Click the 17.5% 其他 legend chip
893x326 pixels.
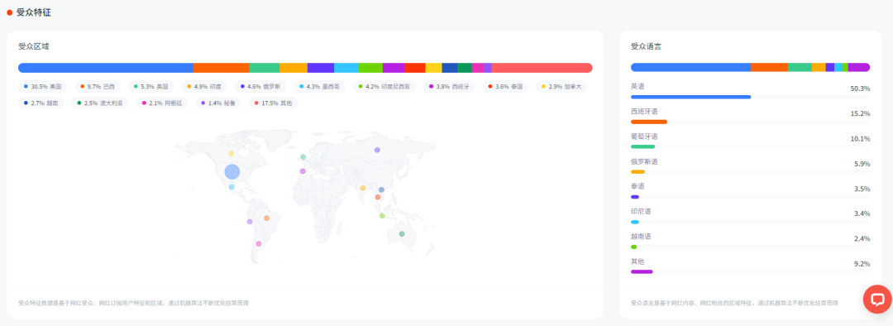(274, 103)
